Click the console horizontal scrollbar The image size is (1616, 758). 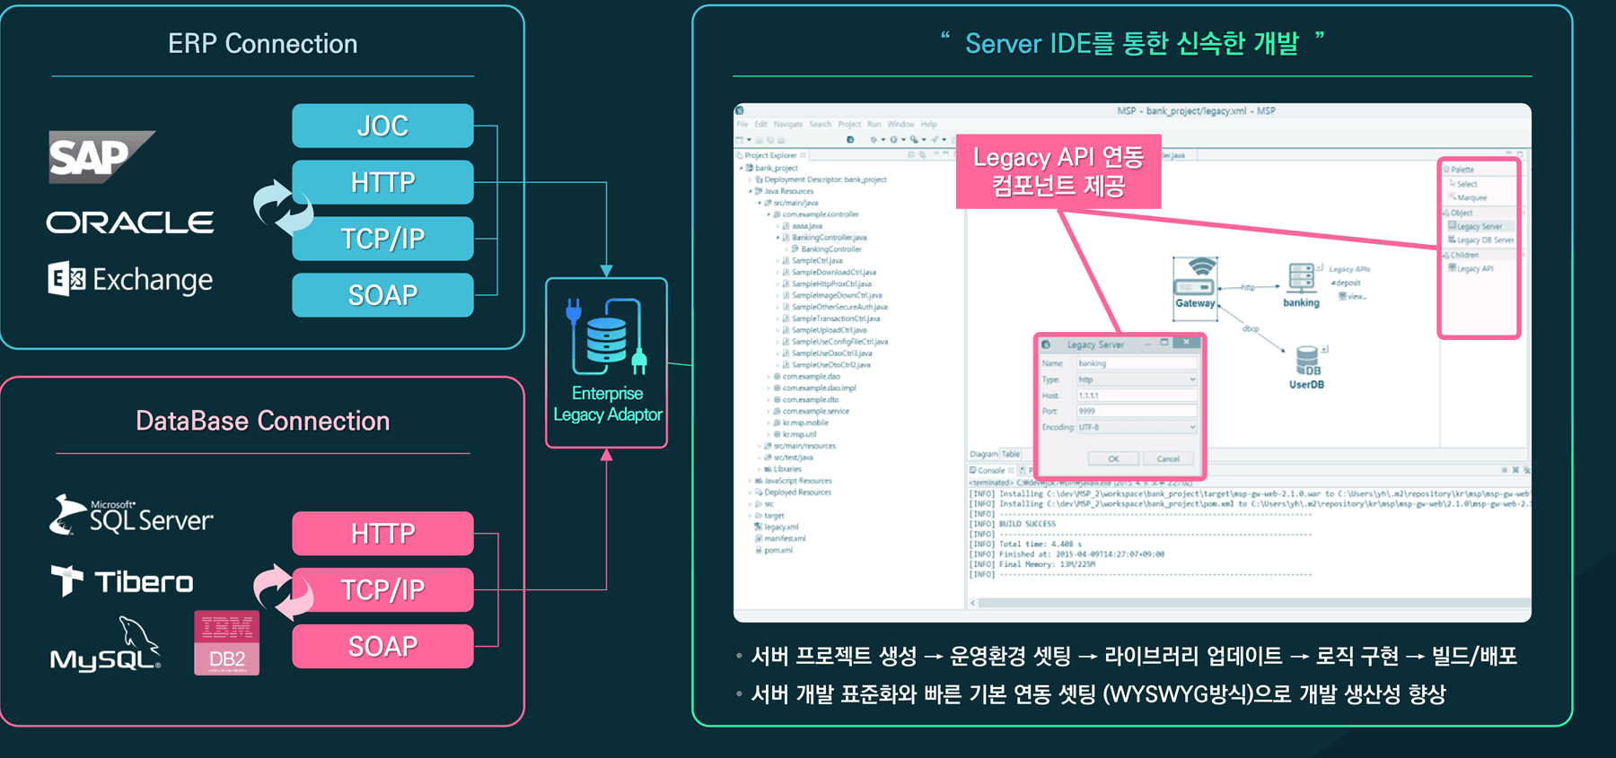click(x=1250, y=603)
